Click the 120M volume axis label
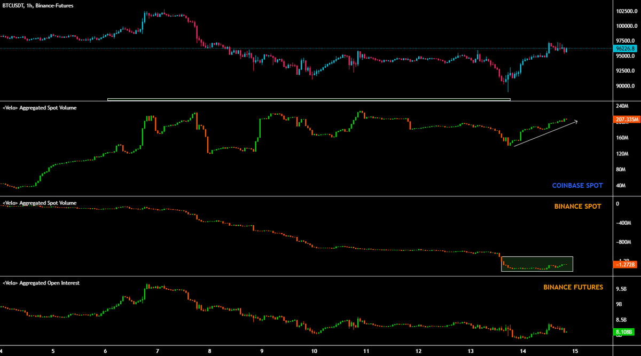The image size is (641, 356). point(622,154)
